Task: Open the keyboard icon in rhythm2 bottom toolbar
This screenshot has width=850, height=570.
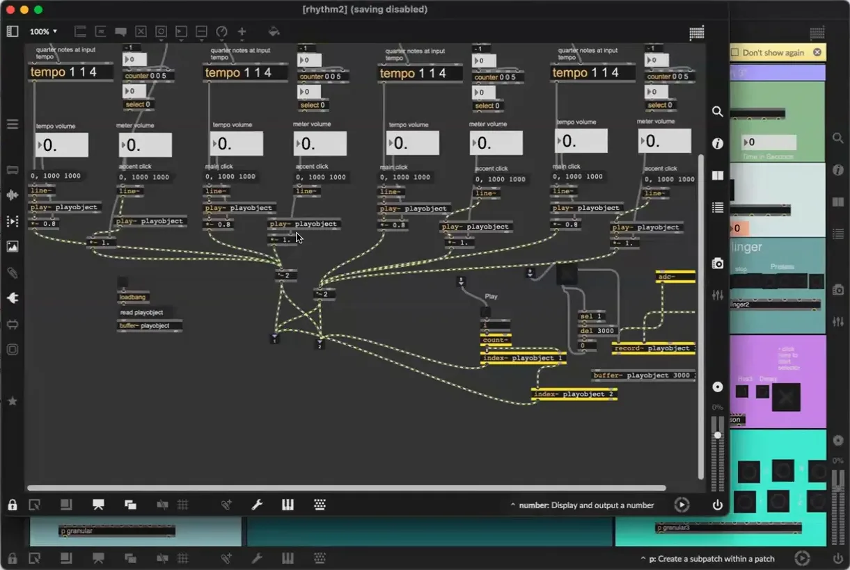Action: point(320,505)
